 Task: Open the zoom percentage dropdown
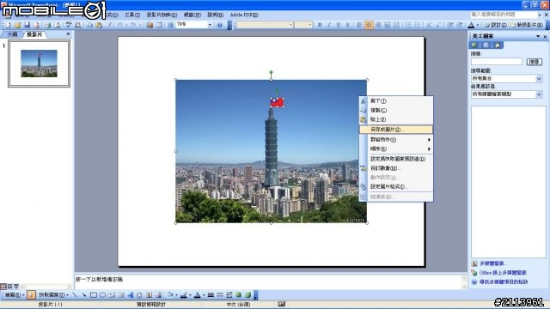[x=210, y=25]
